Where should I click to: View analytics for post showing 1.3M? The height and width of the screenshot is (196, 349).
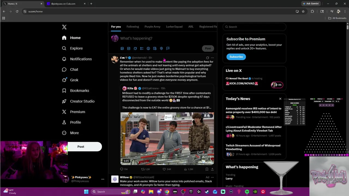click(188, 169)
